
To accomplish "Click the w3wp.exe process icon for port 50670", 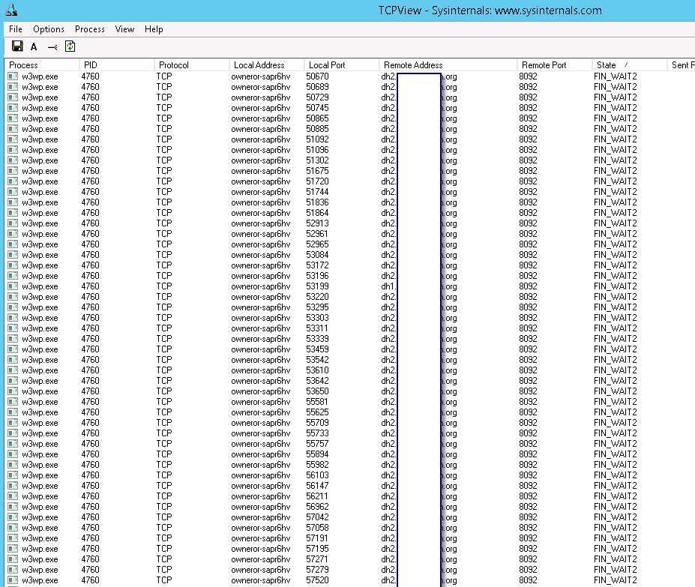I will 13,76.
